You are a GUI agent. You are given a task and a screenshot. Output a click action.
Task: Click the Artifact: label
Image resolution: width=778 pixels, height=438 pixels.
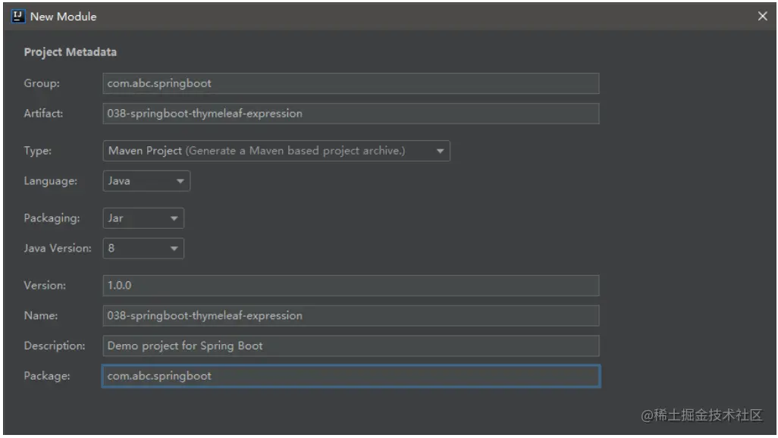44,114
